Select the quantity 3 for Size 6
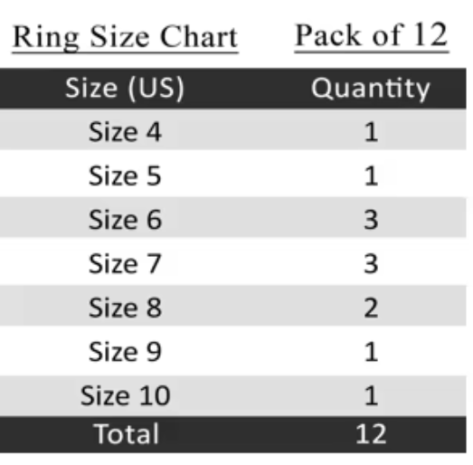This screenshot has height=465, width=473. 371,220
